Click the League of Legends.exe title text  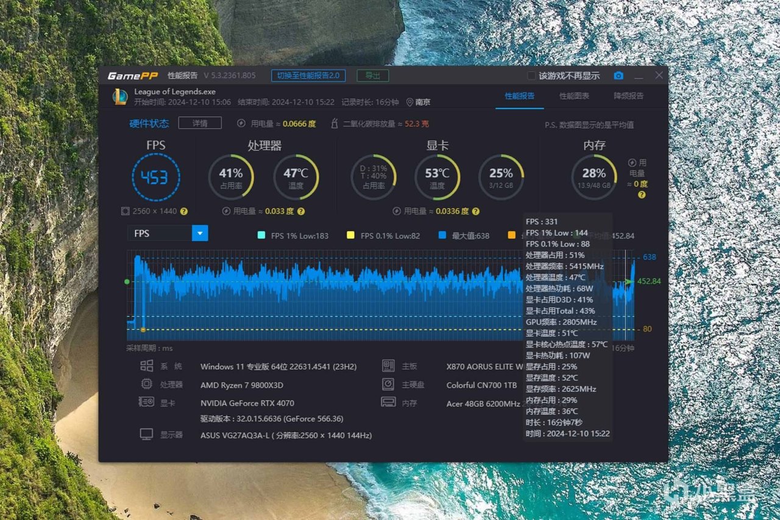[175, 91]
